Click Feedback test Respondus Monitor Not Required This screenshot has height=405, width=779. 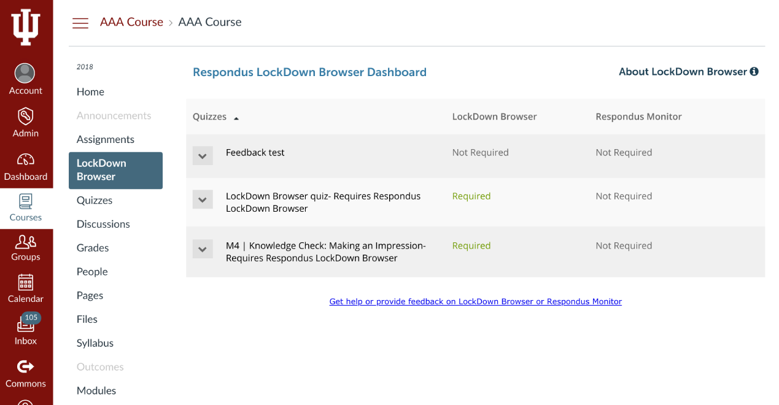[x=624, y=153]
